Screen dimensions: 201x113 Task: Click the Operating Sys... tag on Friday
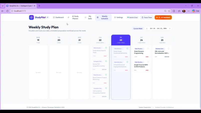point(118,62)
